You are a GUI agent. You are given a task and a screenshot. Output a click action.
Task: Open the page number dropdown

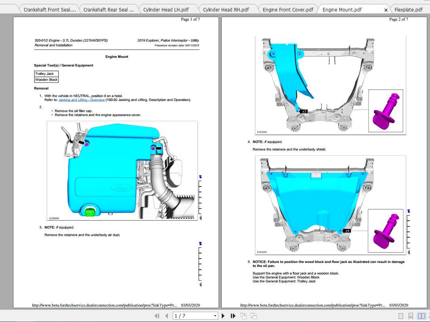215,316
